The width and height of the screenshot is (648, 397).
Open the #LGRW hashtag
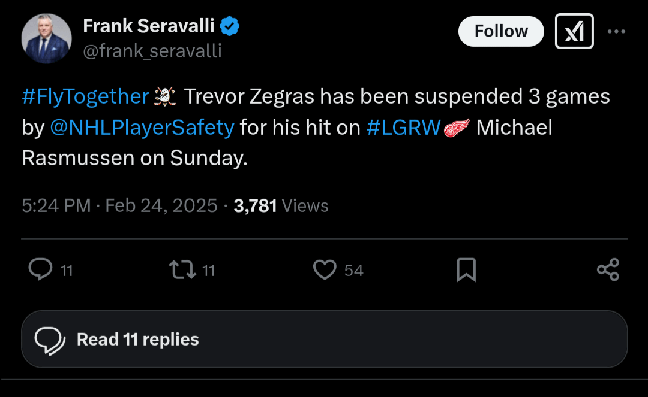pyautogui.click(x=403, y=127)
